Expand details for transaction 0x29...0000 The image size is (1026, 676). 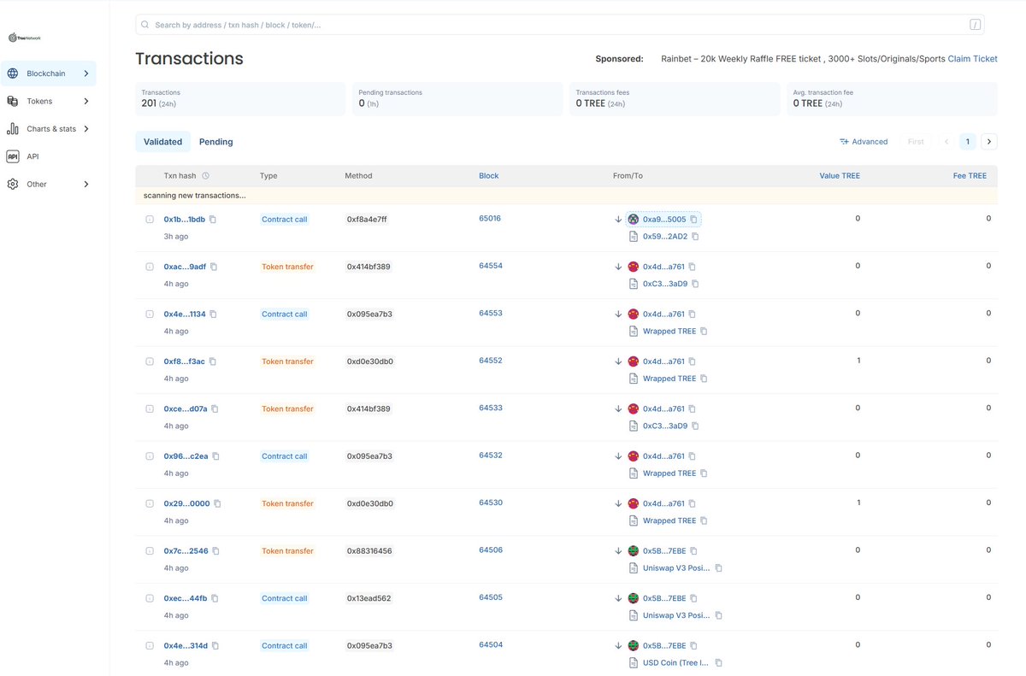150,504
